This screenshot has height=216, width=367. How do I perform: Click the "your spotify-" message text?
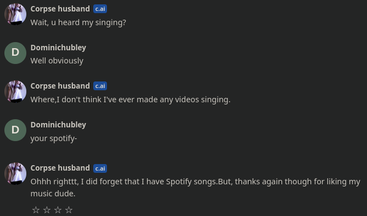tap(54, 138)
